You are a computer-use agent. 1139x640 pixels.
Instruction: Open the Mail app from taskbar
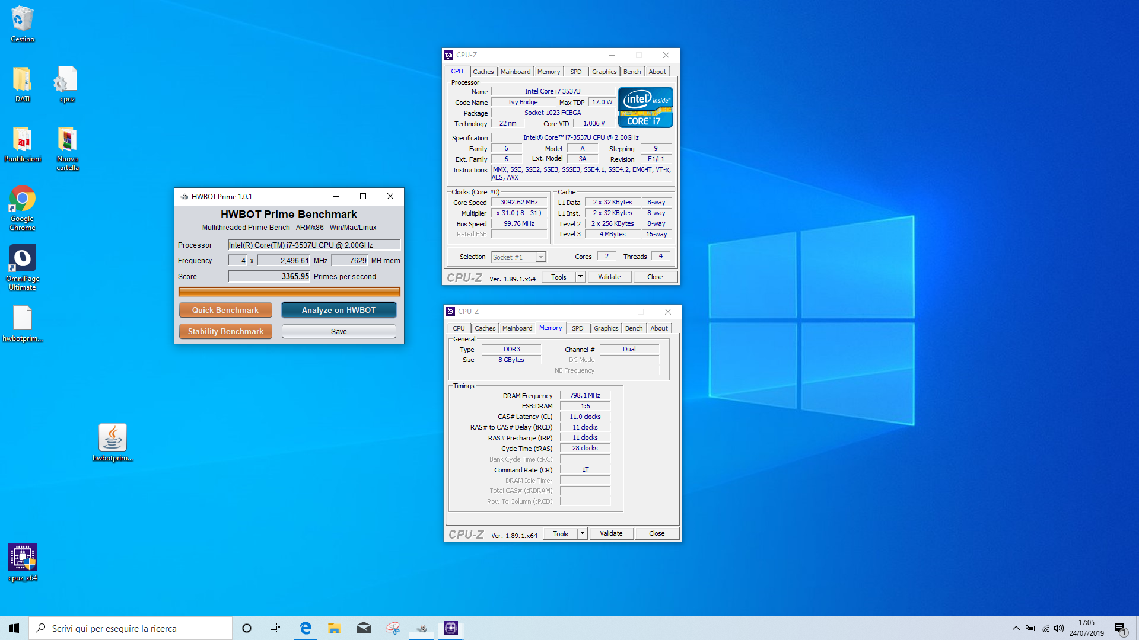(363, 628)
